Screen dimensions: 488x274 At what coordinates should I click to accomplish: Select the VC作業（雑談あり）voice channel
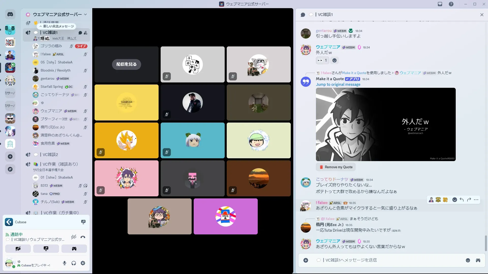[60, 164]
